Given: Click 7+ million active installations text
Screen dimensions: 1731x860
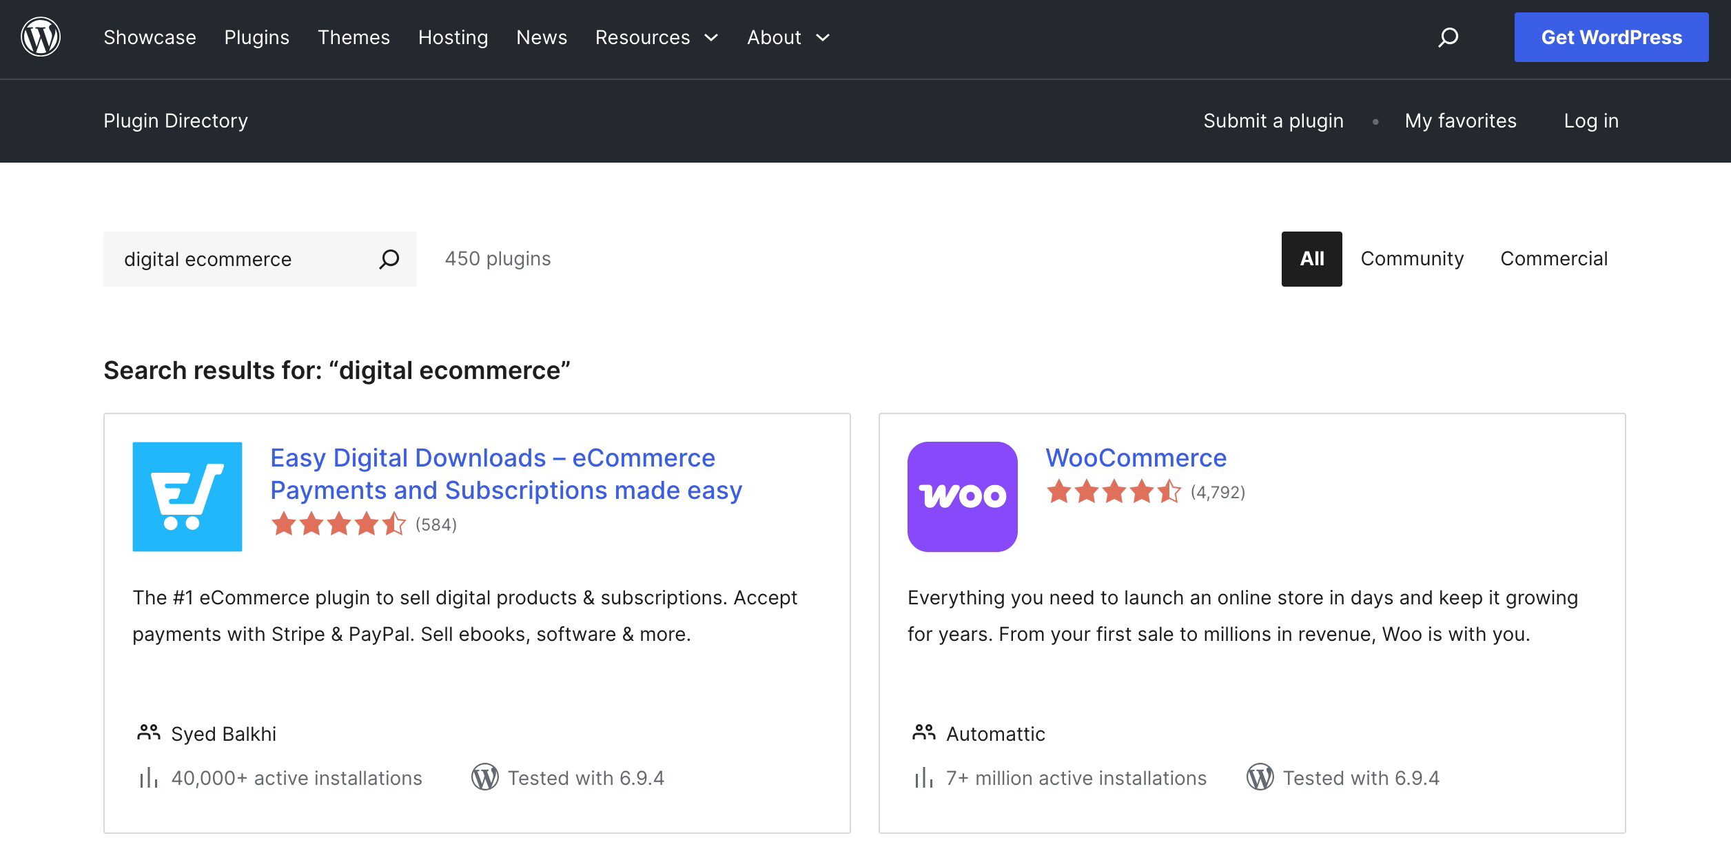Looking at the screenshot, I should coord(1076,778).
